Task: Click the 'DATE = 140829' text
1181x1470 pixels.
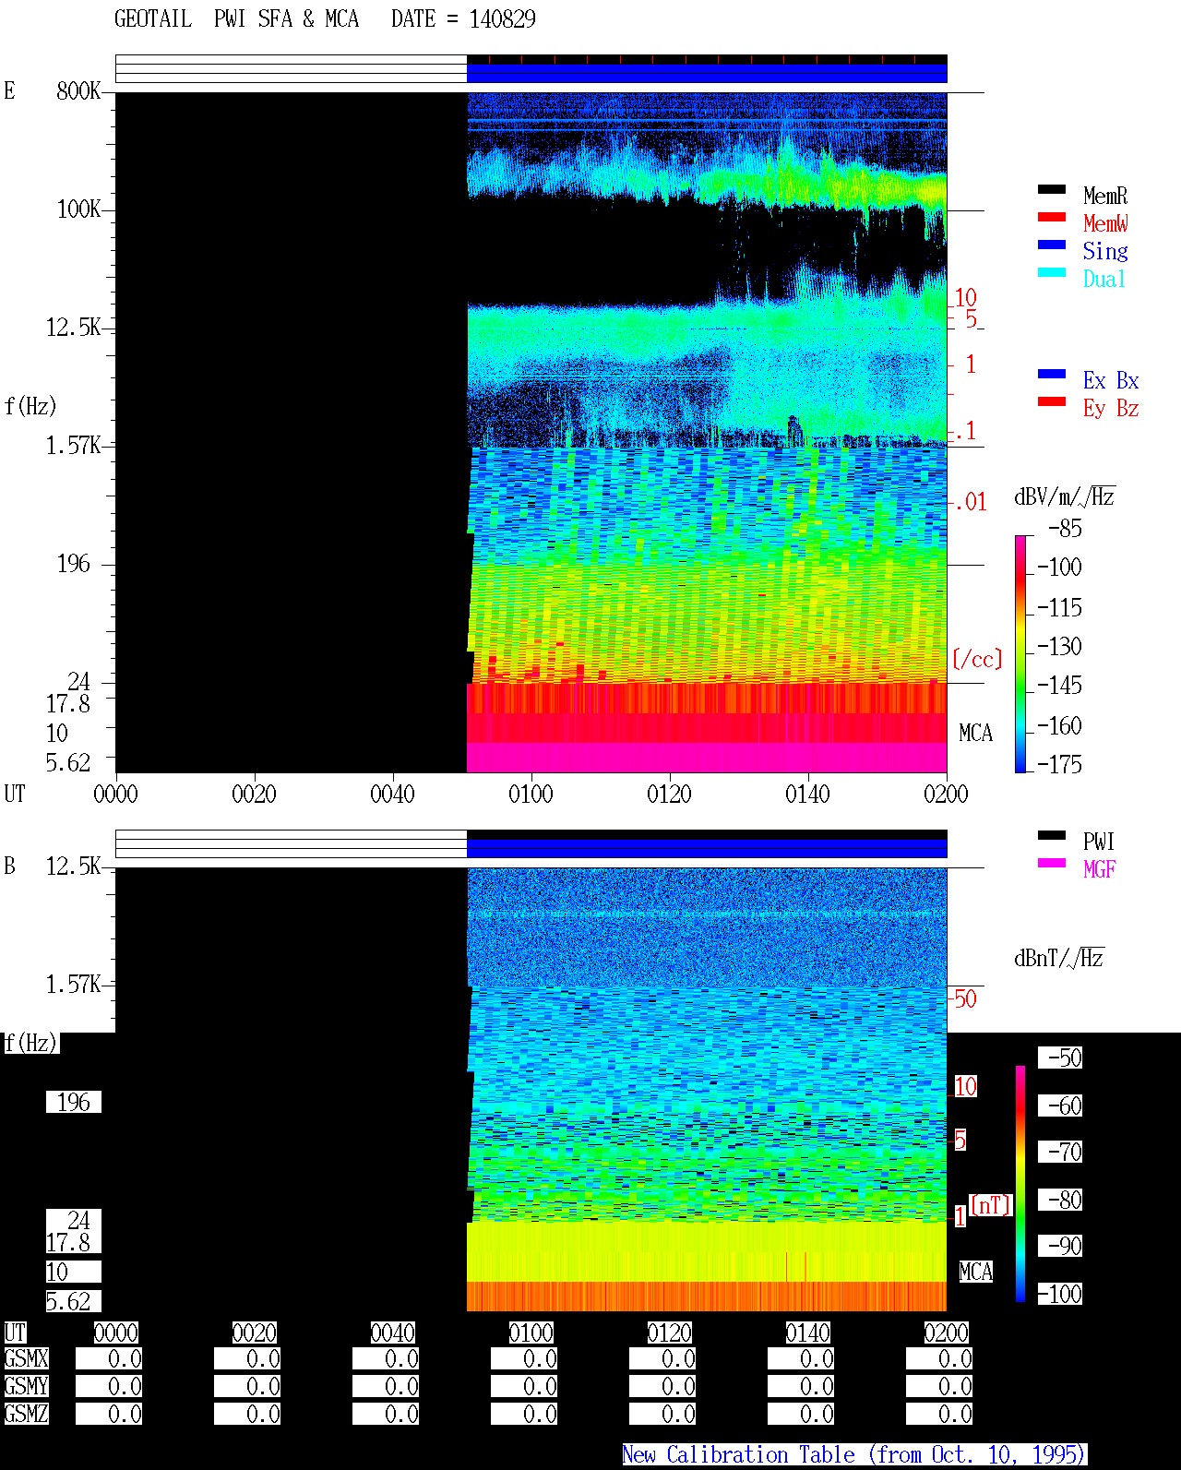Action: pyautogui.click(x=463, y=19)
